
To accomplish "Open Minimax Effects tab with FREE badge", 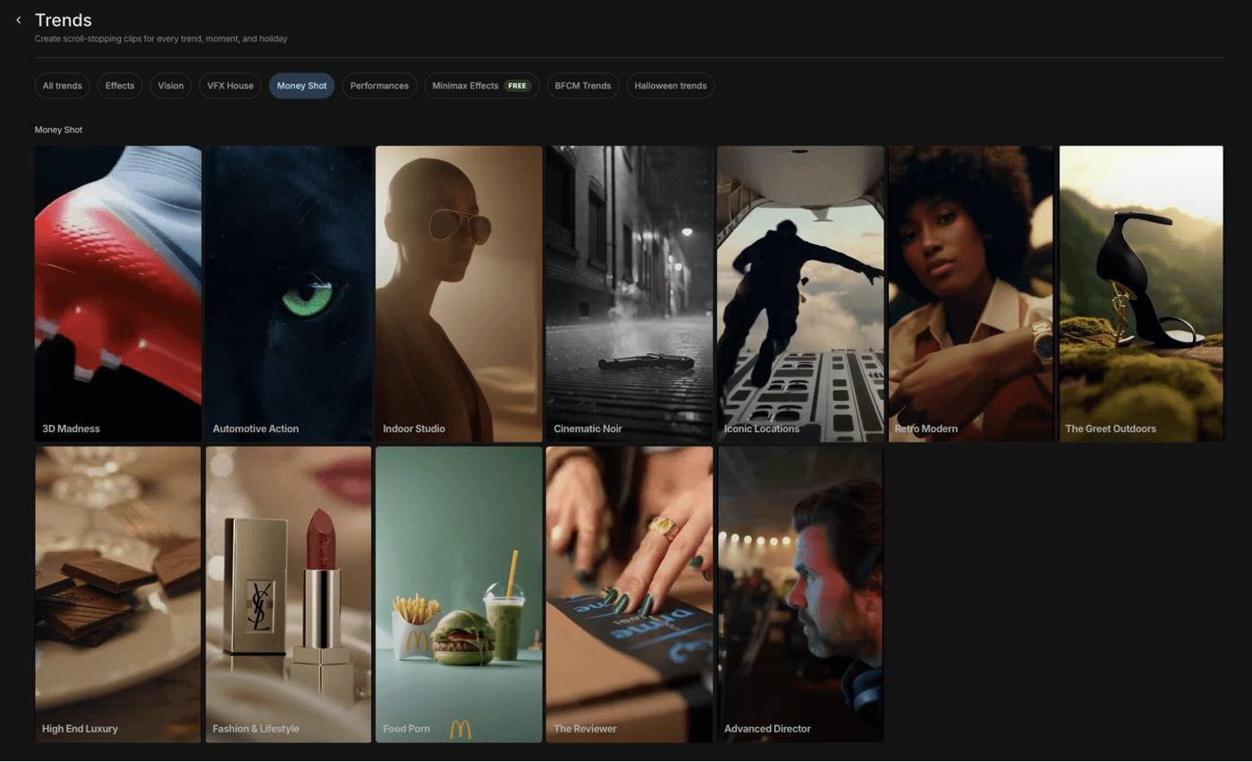I will pos(481,86).
